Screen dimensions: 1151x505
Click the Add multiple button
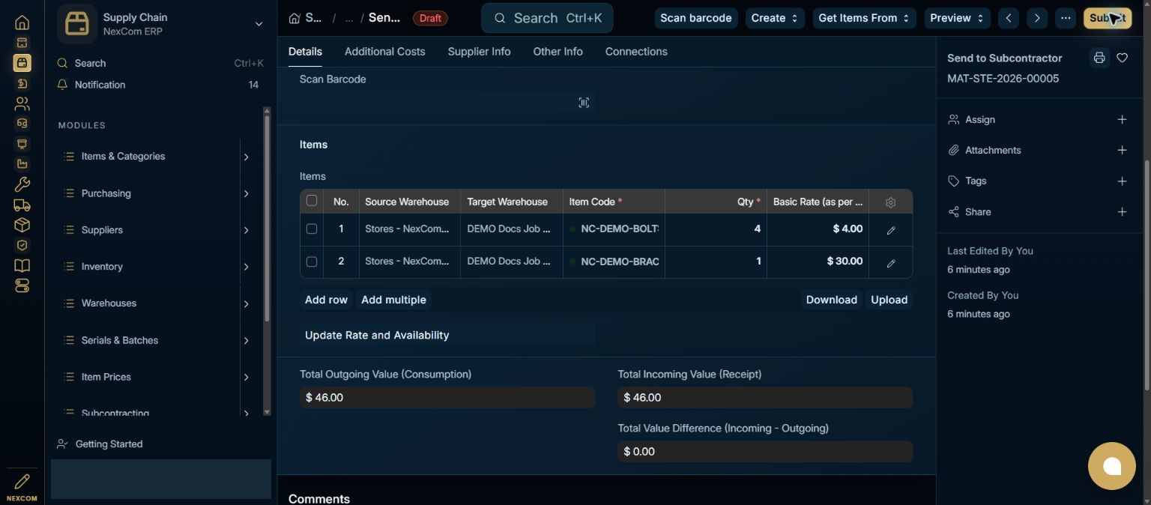tap(393, 300)
